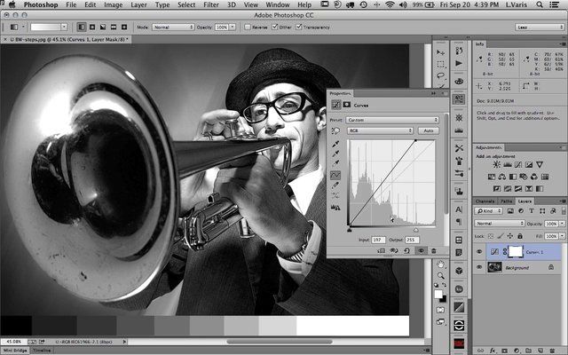Screen dimensions: 568x355
Task: Toggle the Reverse checkbox
Action: [248, 28]
